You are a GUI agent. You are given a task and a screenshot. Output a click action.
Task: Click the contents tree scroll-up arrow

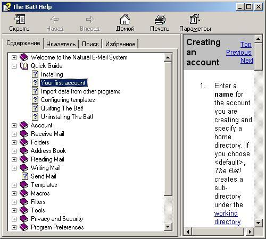click(x=168, y=57)
